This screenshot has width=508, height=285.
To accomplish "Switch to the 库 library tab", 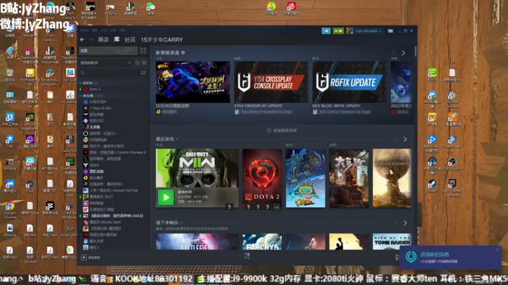I will [x=117, y=39].
